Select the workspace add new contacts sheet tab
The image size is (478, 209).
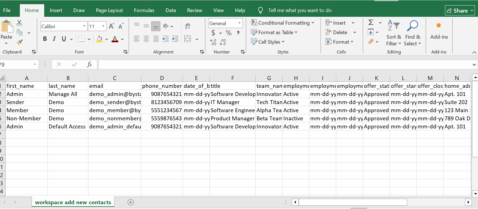73,202
